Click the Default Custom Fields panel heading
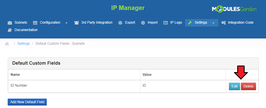The height and width of the screenshot is (108, 266). [36, 63]
